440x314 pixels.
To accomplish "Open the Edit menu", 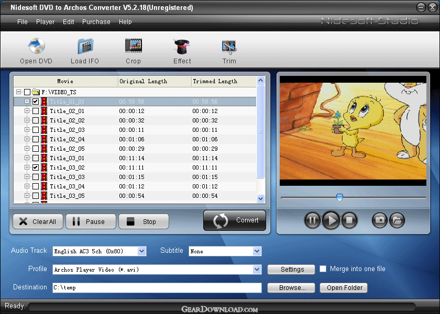I will tap(69, 22).
